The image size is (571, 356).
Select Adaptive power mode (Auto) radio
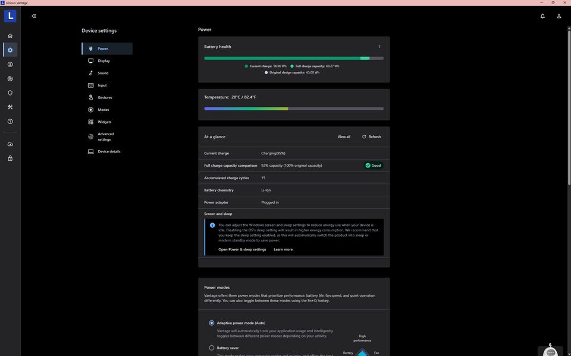(212, 323)
